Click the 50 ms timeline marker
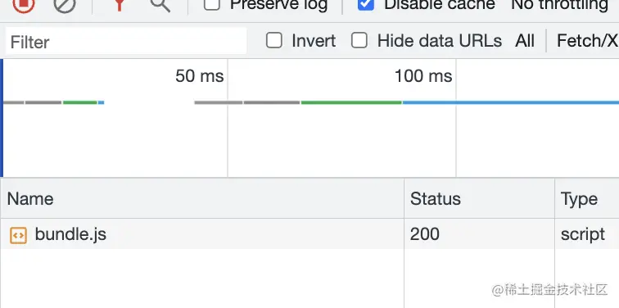Image resolution: width=619 pixels, height=308 pixels. [199, 76]
